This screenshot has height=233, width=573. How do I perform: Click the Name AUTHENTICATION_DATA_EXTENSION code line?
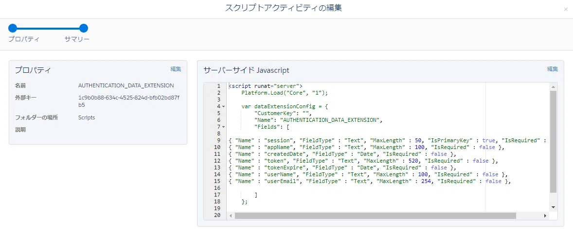click(x=318, y=120)
